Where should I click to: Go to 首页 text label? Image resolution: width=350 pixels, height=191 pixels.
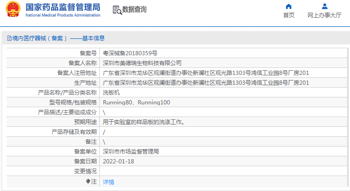pyautogui.click(x=289, y=15)
